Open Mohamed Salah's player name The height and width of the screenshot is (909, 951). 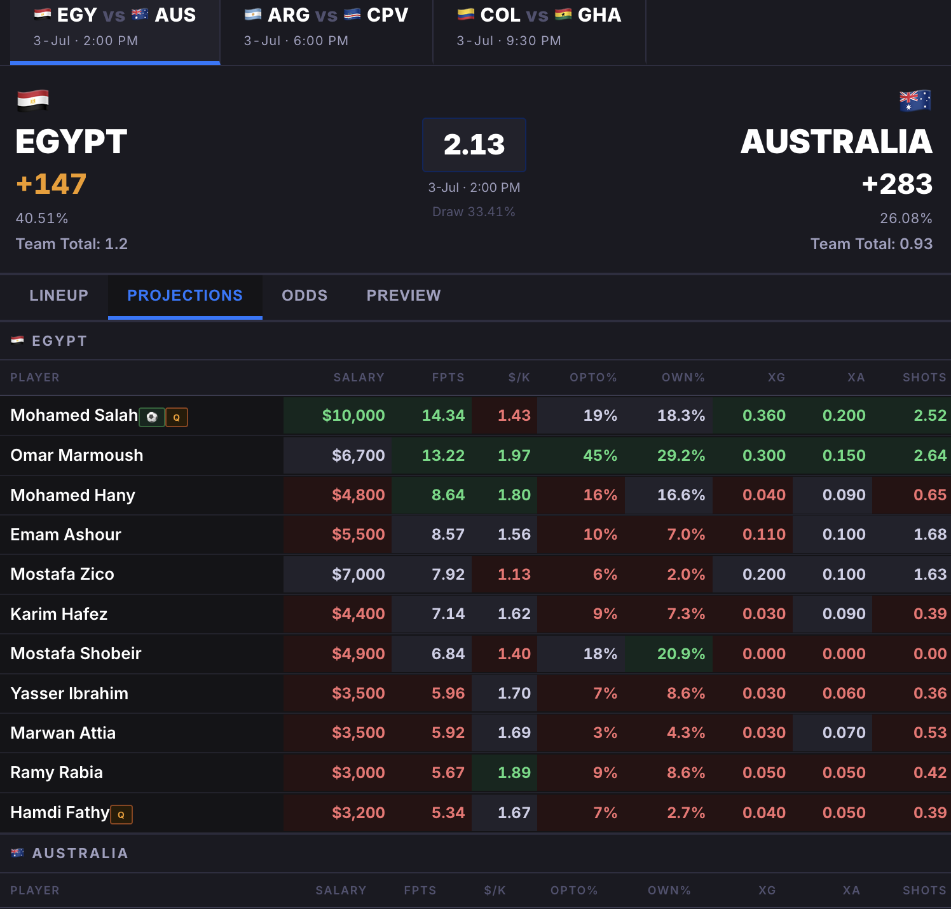tap(74, 416)
